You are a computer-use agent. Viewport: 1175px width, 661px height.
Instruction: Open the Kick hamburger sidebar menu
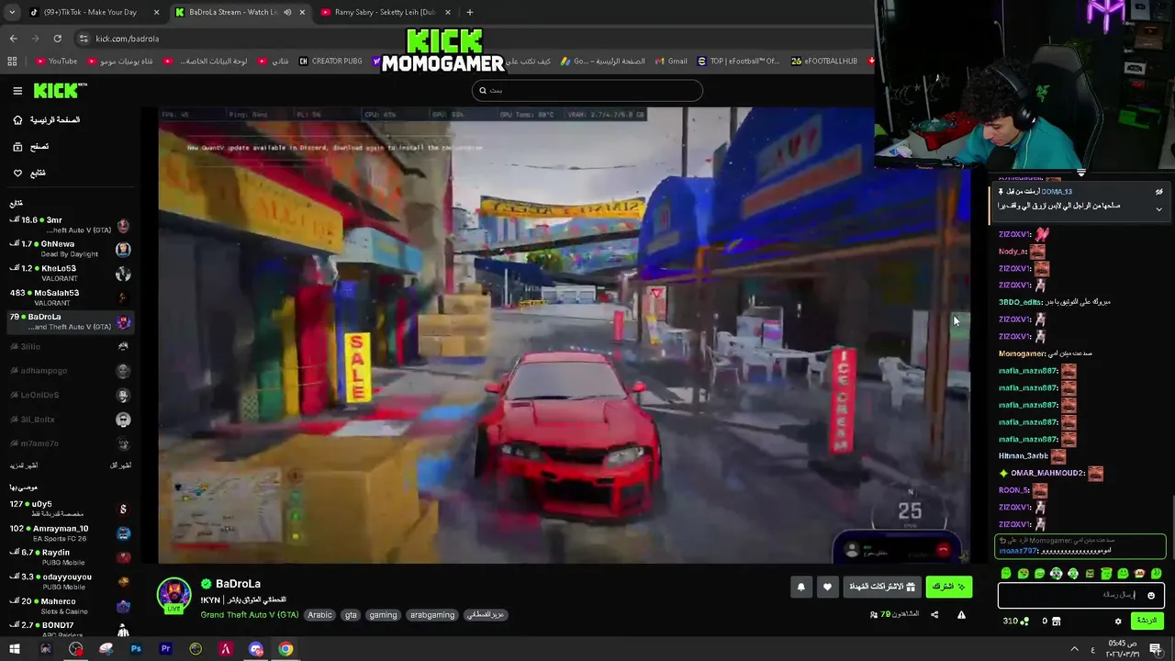(17, 91)
